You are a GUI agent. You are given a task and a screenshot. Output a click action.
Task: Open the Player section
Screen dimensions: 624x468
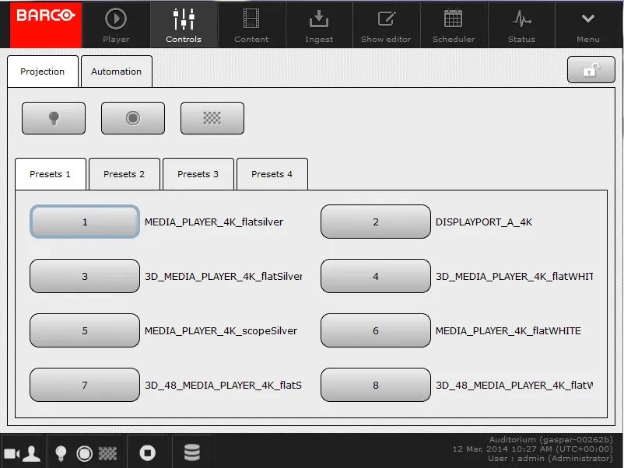(x=116, y=25)
